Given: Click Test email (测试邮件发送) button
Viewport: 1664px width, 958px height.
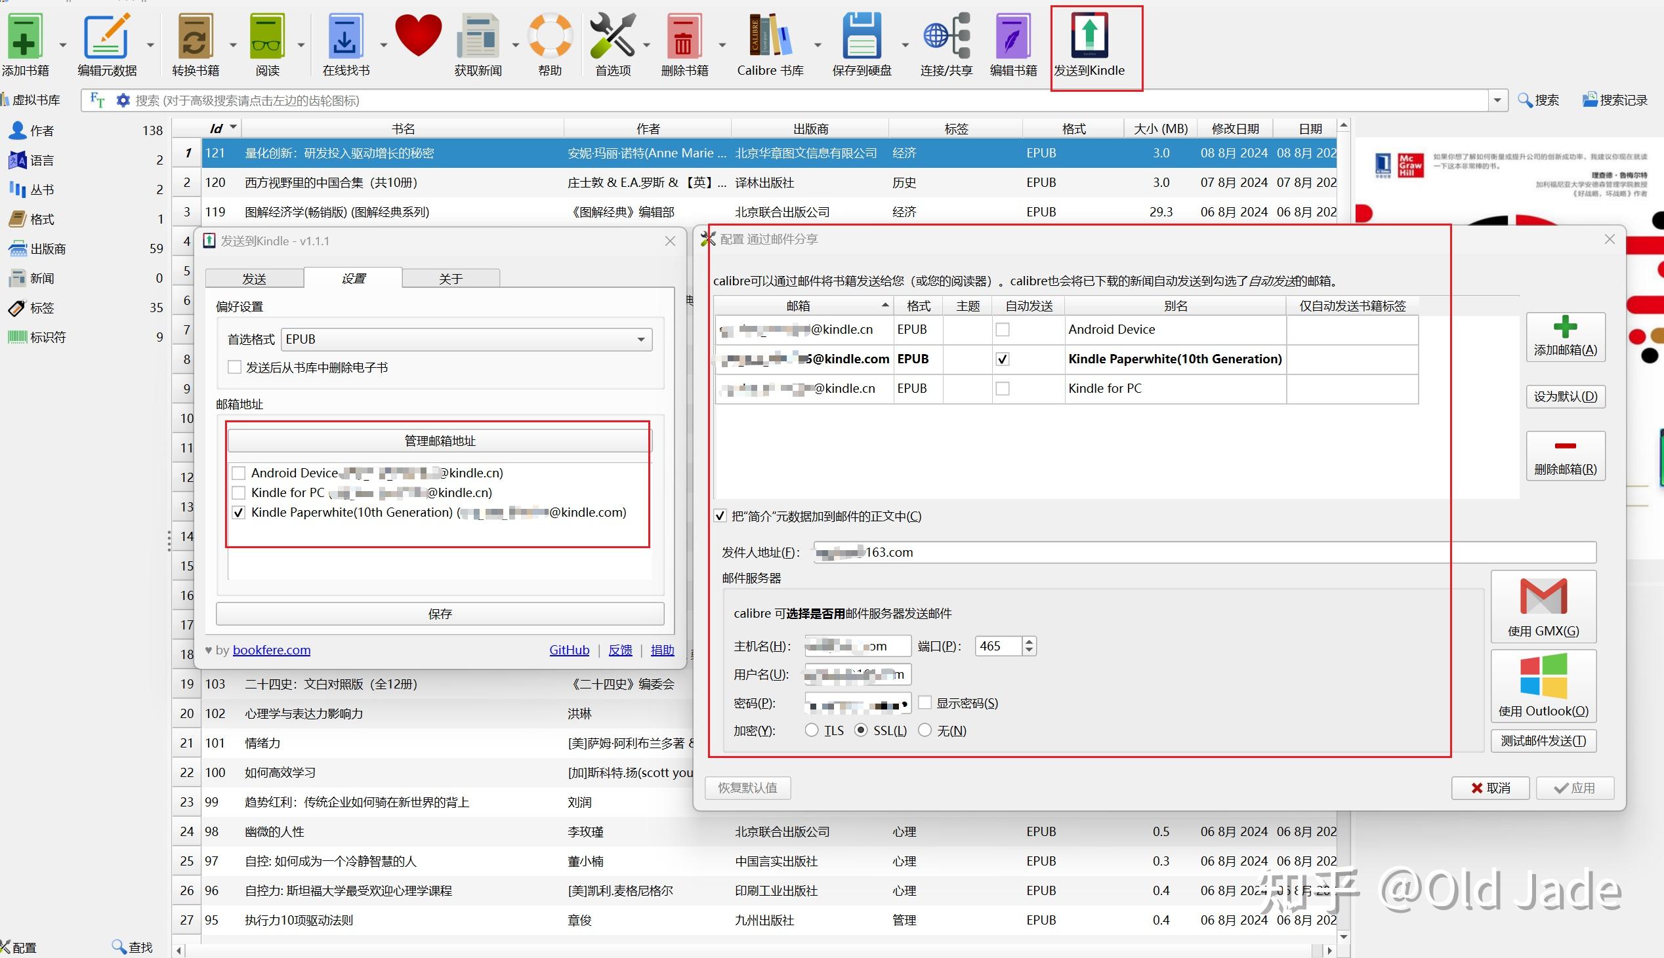Looking at the screenshot, I should click(x=1543, y=741).
